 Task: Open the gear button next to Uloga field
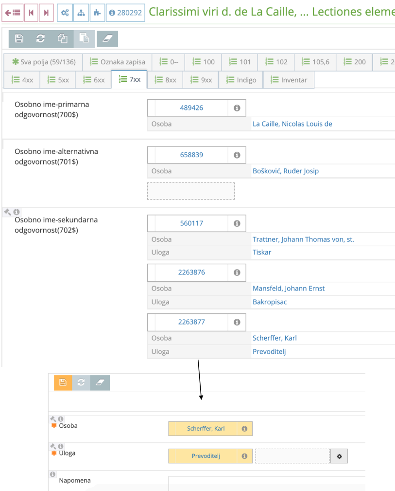pyautogui.click(x=339, y=456)
